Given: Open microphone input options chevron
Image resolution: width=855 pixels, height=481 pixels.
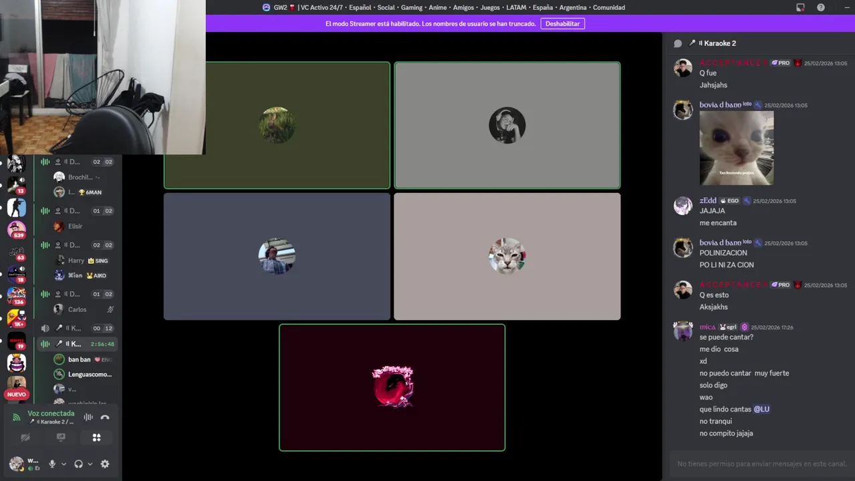Looking at the screenshot, I should pyautogui.click(x=64, y=464).
